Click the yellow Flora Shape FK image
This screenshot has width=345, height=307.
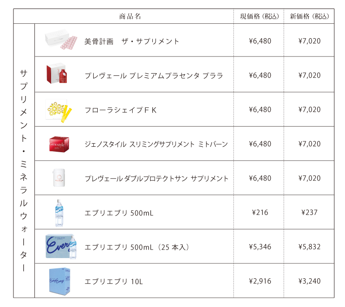[59, 110]
